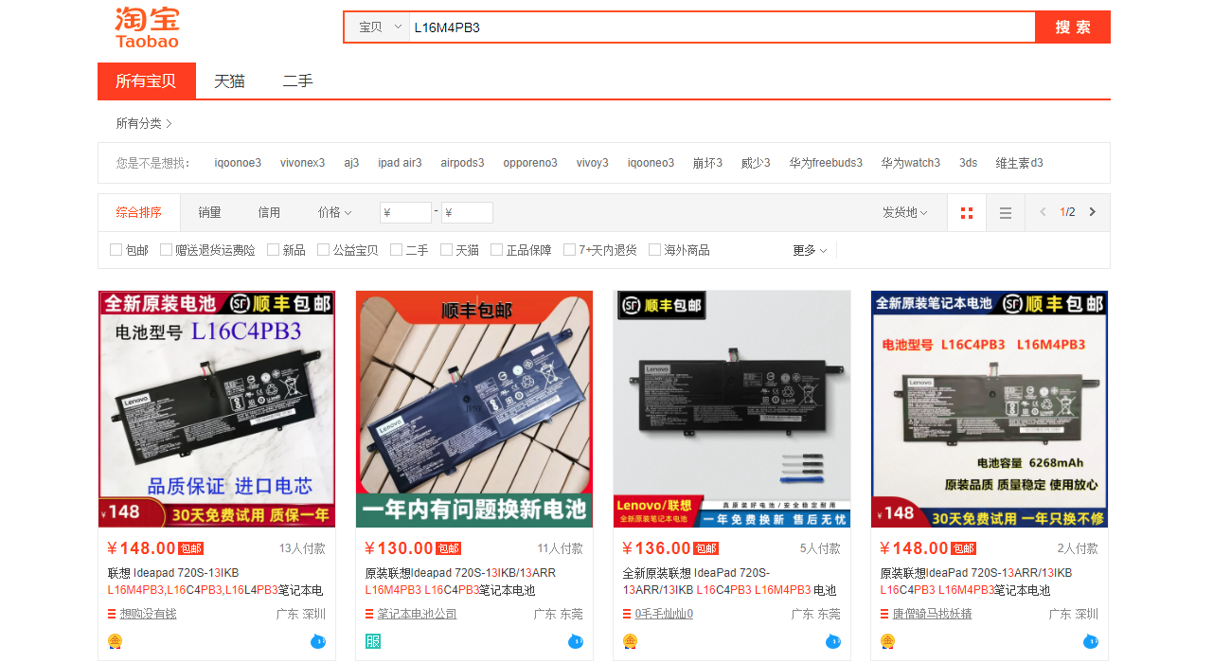Click shop icon beside 唐僧骑马找妖精
This screenshot has height=663, width=1231.
885,614
